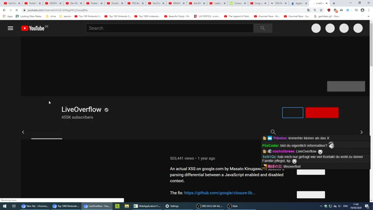Open the green lambda taskbar app
Image resolution: width=373 pixels, height=210 pixels.
click(117, 206)
